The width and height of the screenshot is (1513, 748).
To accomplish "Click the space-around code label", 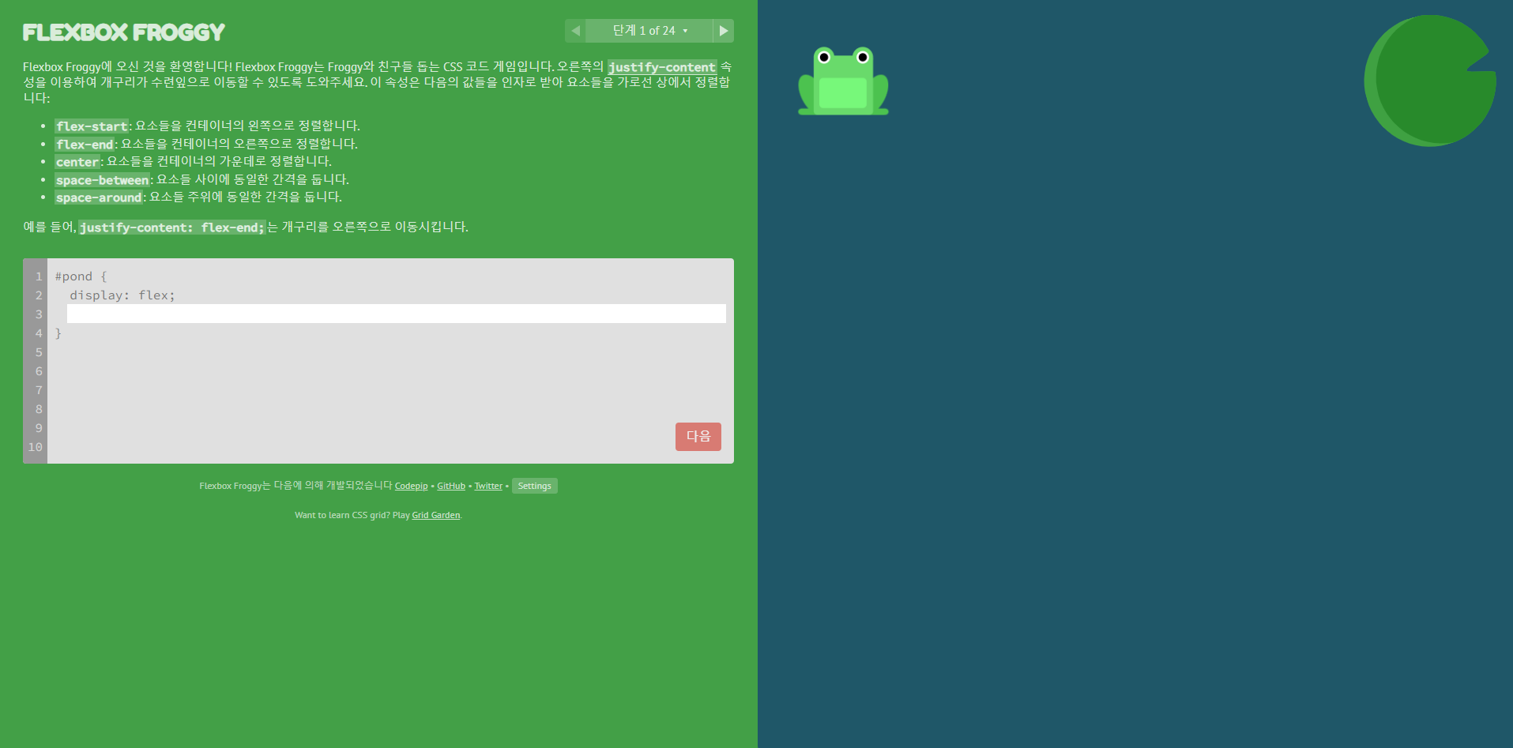I will click(98, 197).
